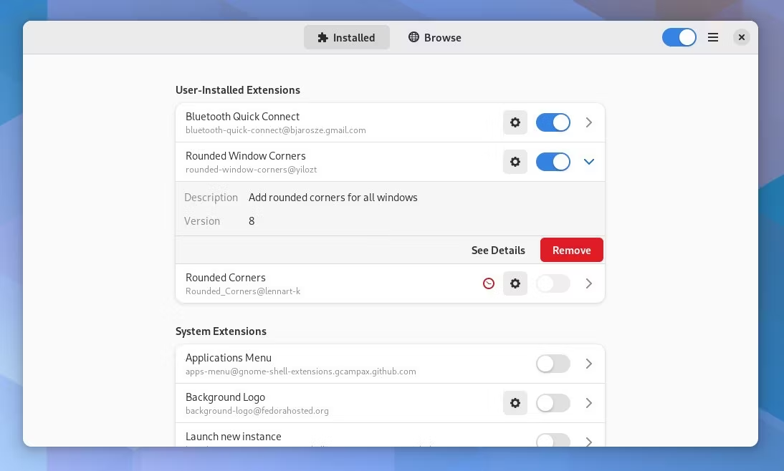Enable the Launch new instance switch
784x471 pixels.
pos(553,440)
